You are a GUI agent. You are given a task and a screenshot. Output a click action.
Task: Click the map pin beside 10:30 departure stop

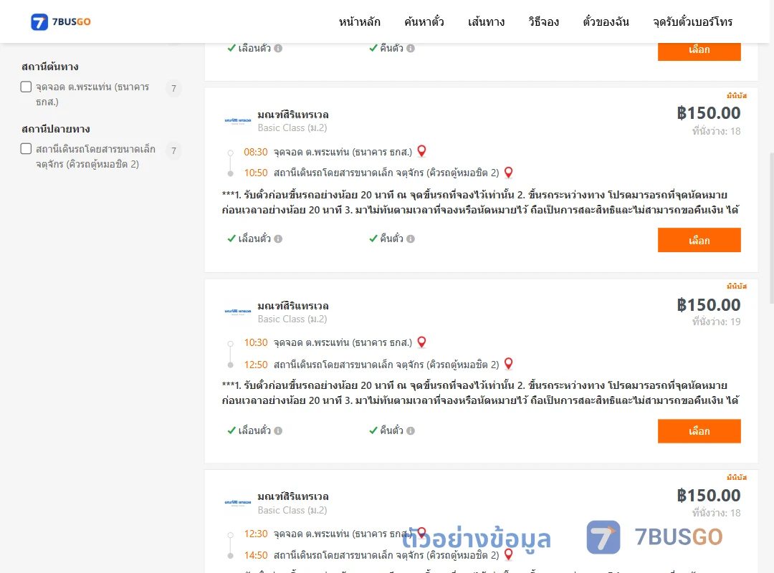(421, 342)
